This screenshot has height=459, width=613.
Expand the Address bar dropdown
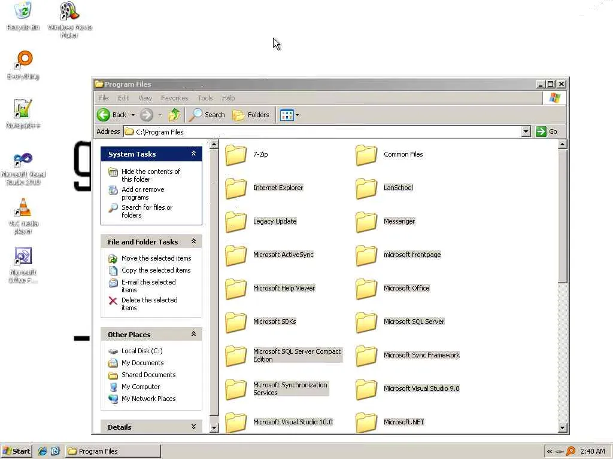point(526,131)
